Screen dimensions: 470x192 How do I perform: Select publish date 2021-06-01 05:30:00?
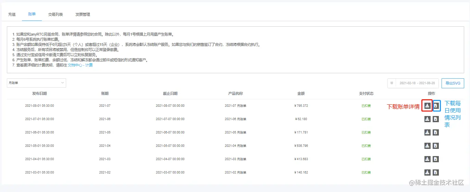tap(39, 132)
